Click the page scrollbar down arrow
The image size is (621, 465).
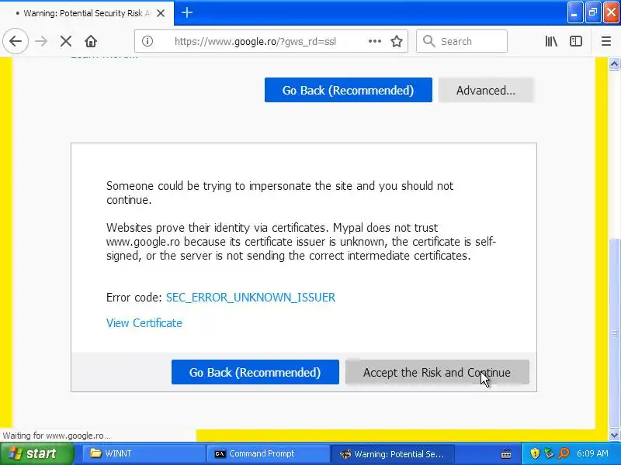[x=614, y=436]
